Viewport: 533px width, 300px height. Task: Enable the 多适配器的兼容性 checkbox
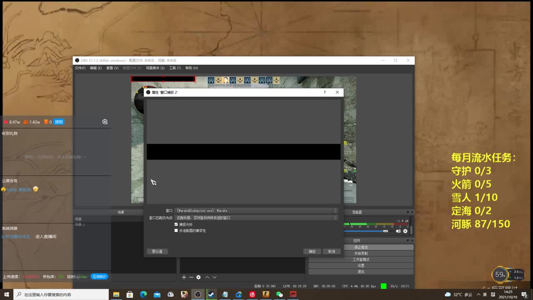click(176, 230)
